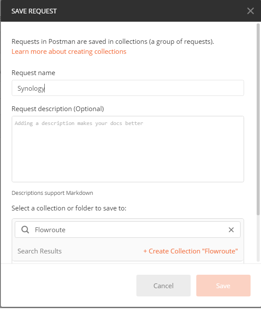
Task: Click the Requests in Postman intro sentence
Action: click(113, 42)
